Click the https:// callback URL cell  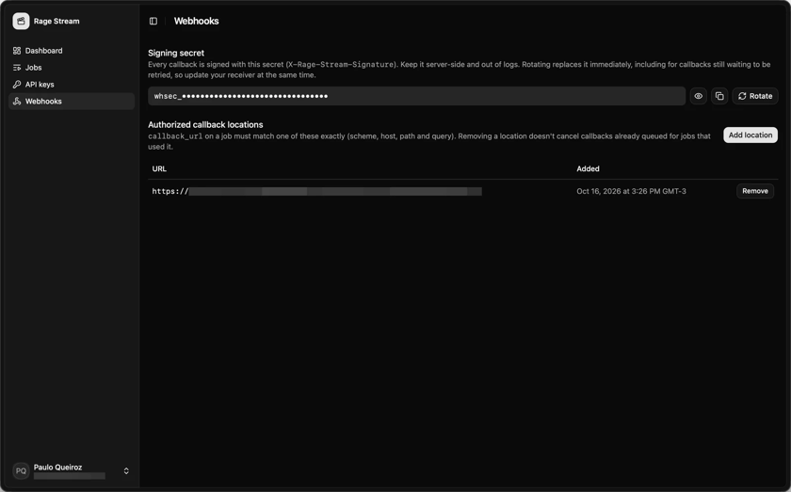point(316,191)
